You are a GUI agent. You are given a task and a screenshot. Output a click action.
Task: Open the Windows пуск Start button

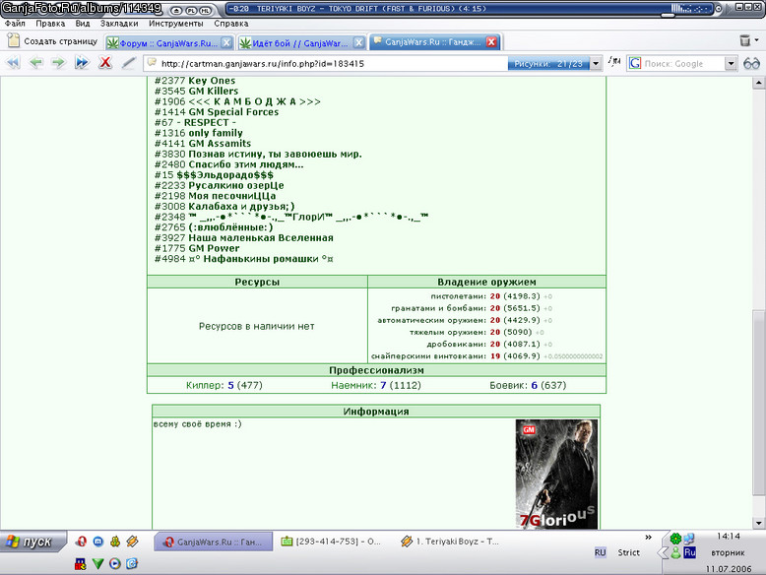click(32, 543)
